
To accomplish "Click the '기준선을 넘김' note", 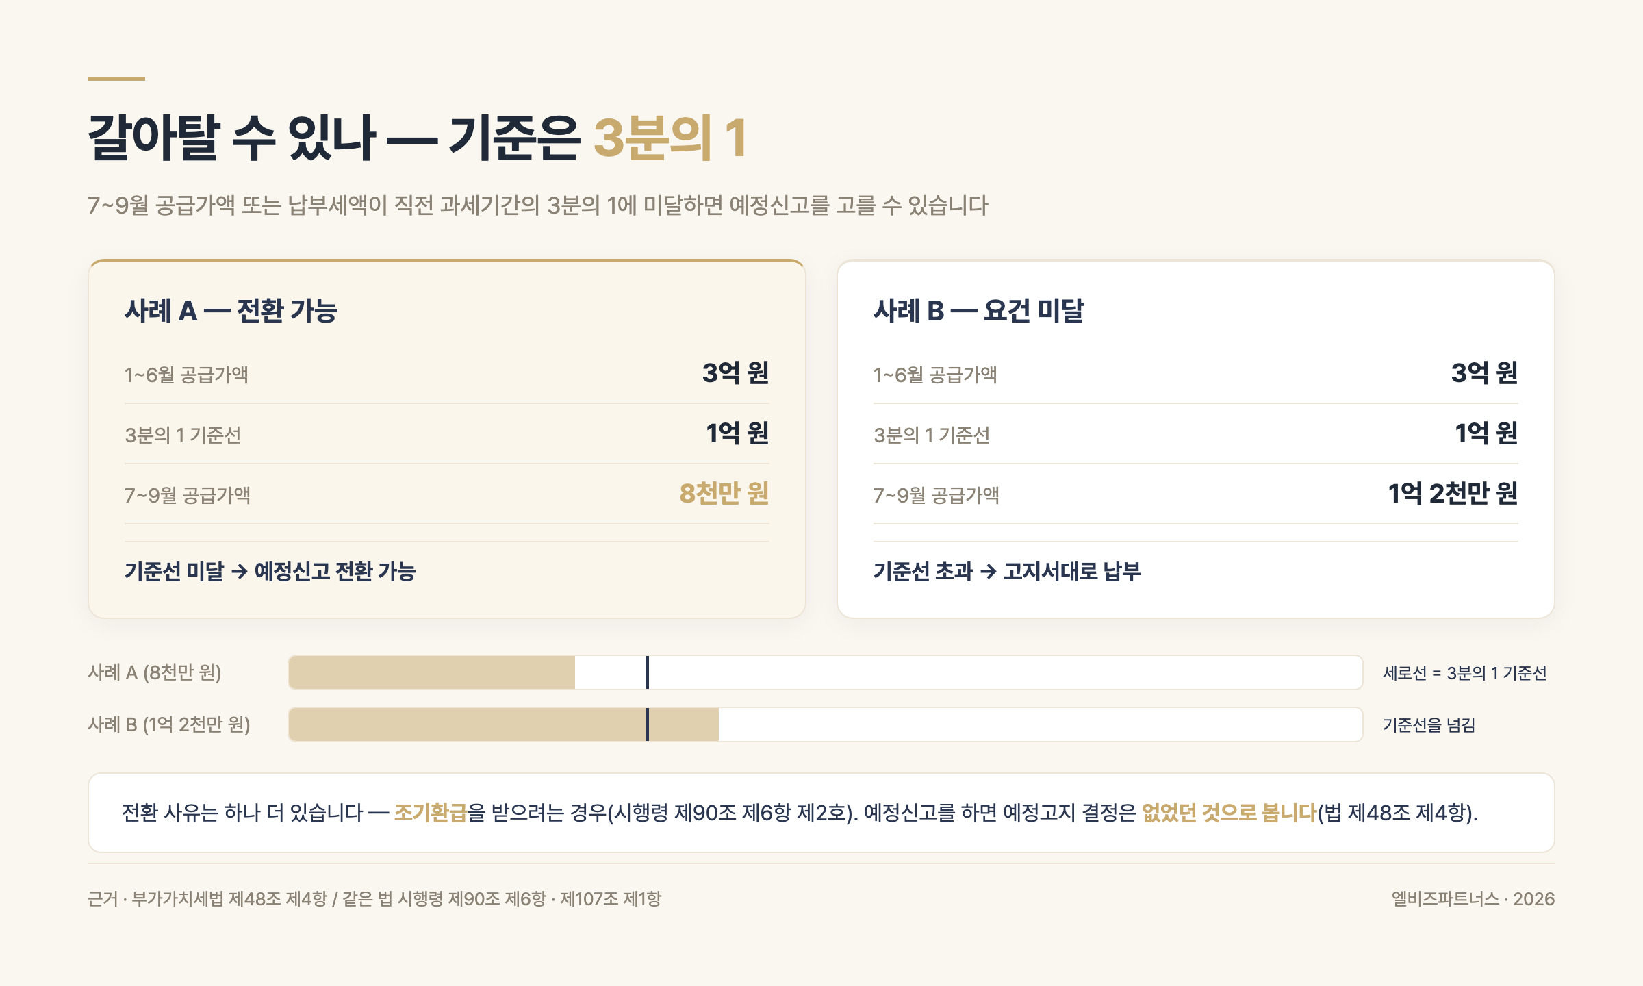I will click(1429, 725).
